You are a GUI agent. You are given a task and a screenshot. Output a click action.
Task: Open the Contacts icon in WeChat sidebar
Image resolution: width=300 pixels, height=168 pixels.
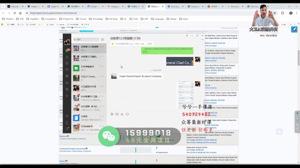pos(67,57)
